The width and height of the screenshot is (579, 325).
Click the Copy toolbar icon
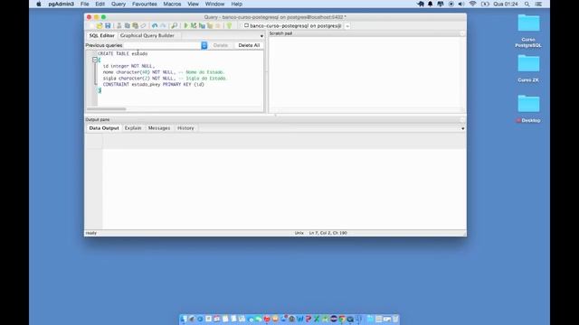(127, 26)
